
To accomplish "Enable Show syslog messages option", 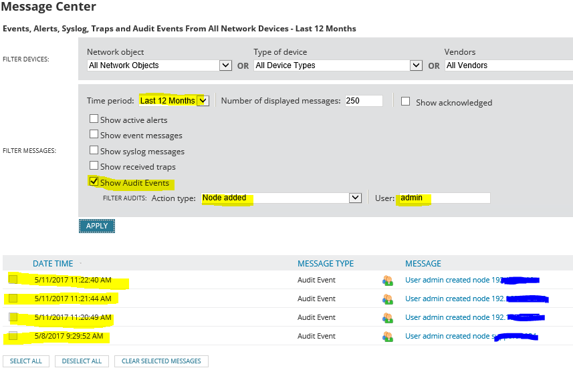I will (94, 151).
